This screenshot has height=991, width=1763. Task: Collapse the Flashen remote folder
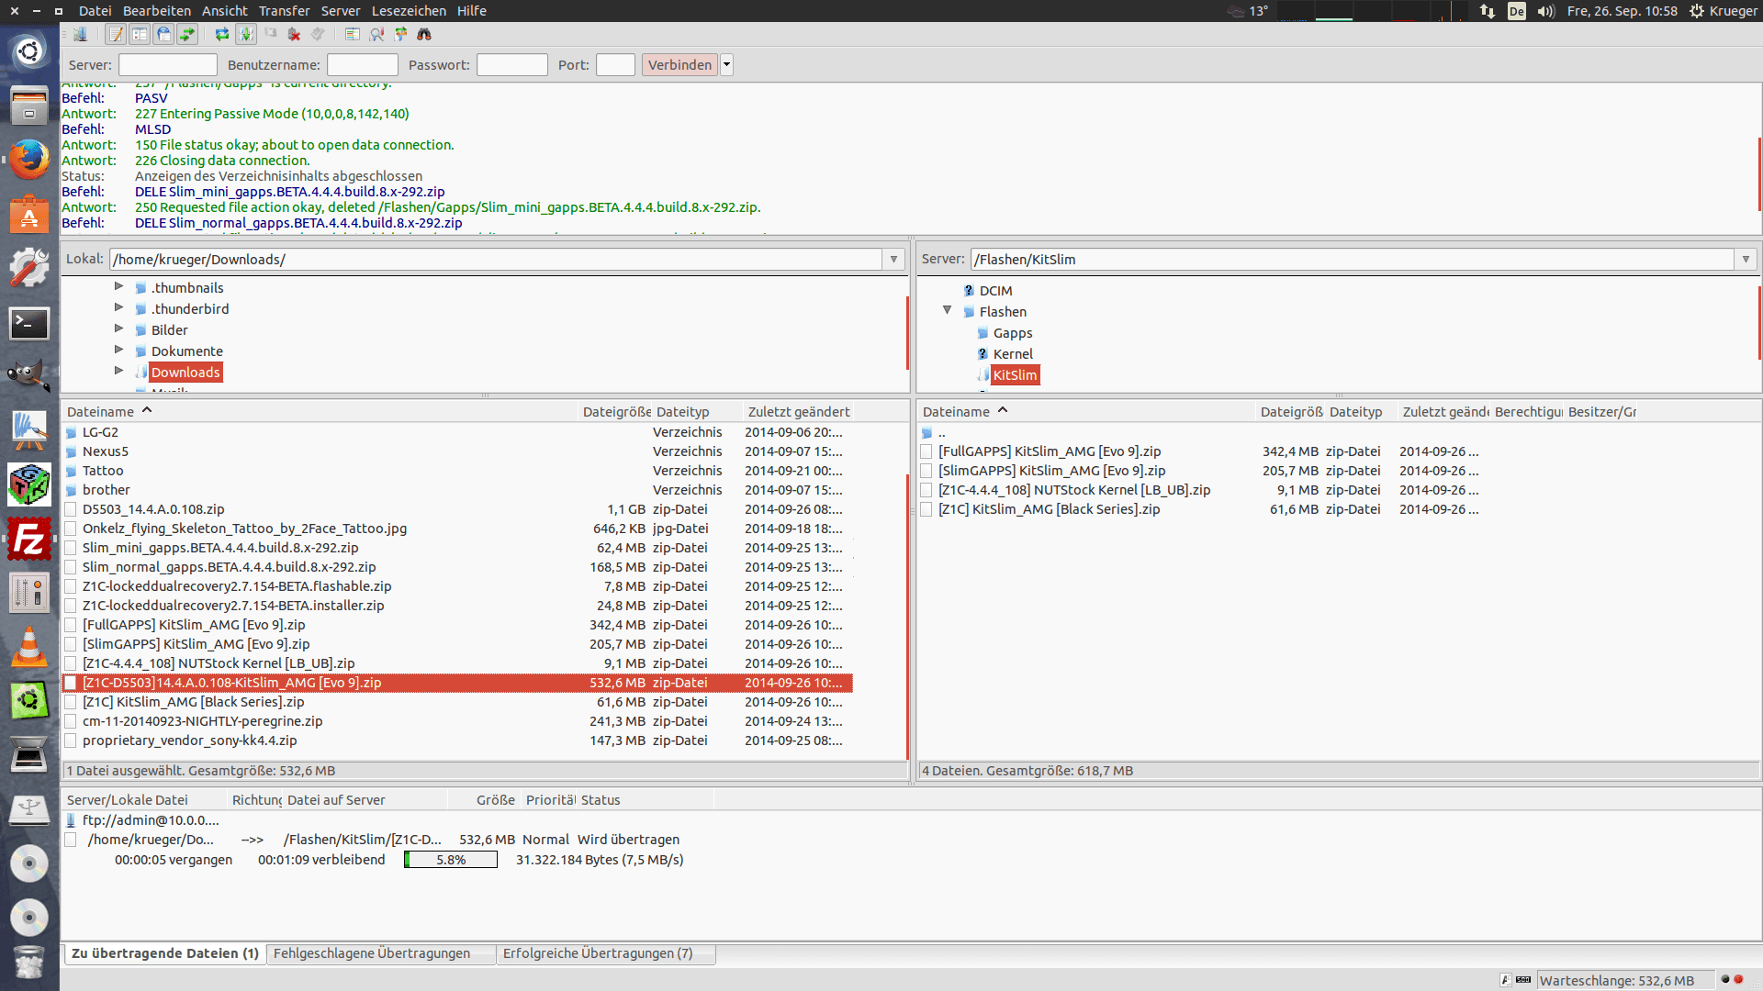point(947,310)
